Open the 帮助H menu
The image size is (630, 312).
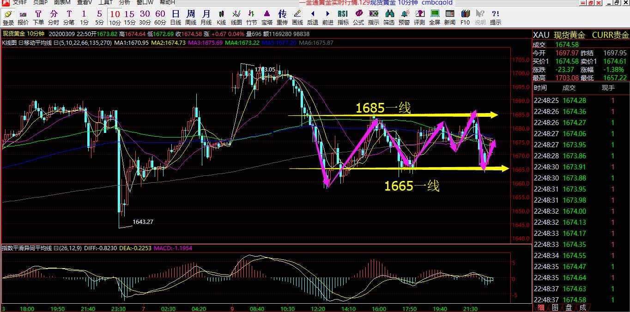pos(167,2)
